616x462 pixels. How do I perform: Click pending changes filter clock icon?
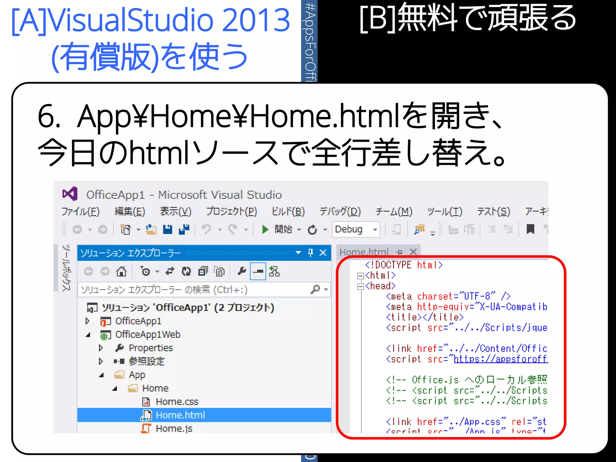pyautogui.click(x=146, y=272)
